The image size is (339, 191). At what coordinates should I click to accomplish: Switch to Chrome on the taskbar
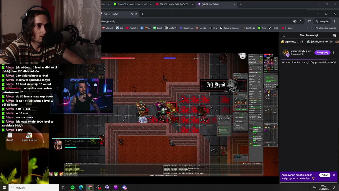(90, 188)
